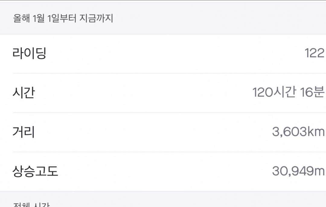Image resolution: width=326 pixels, height=207 pixels.
Task: Tap the 122 rides count value
Action: click(x=314, y=53)
